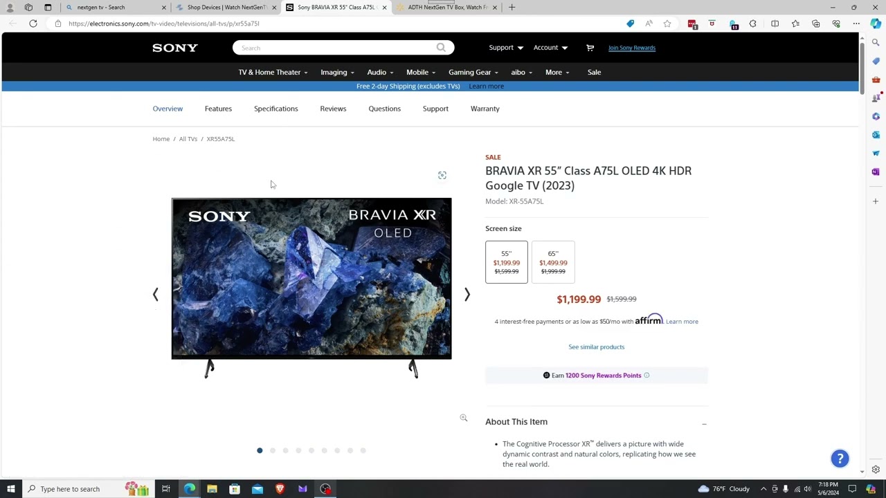This screenshot has height=498, width=886.
Task: Click Learn more on shipping banner
Action: click(486, 86)
